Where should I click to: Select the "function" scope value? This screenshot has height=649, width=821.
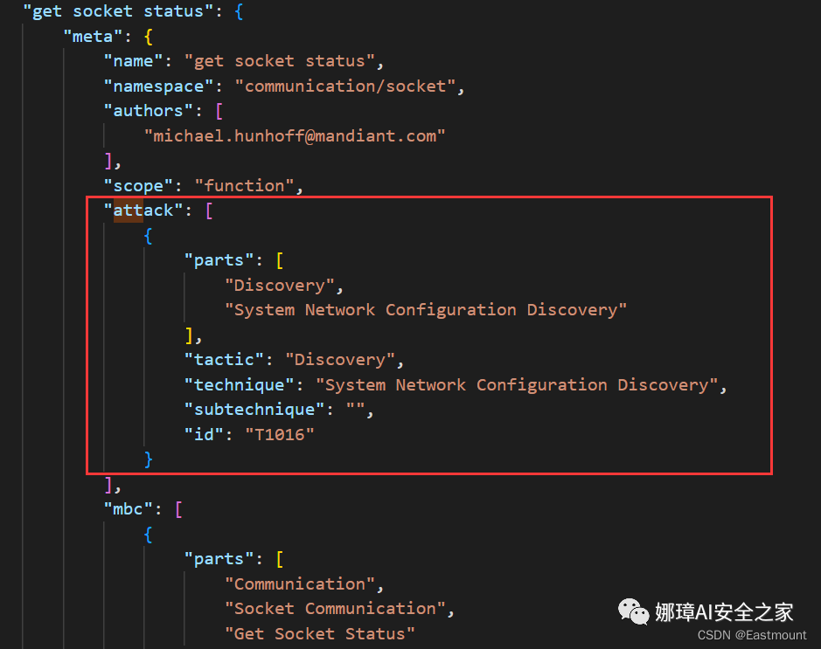244,186
